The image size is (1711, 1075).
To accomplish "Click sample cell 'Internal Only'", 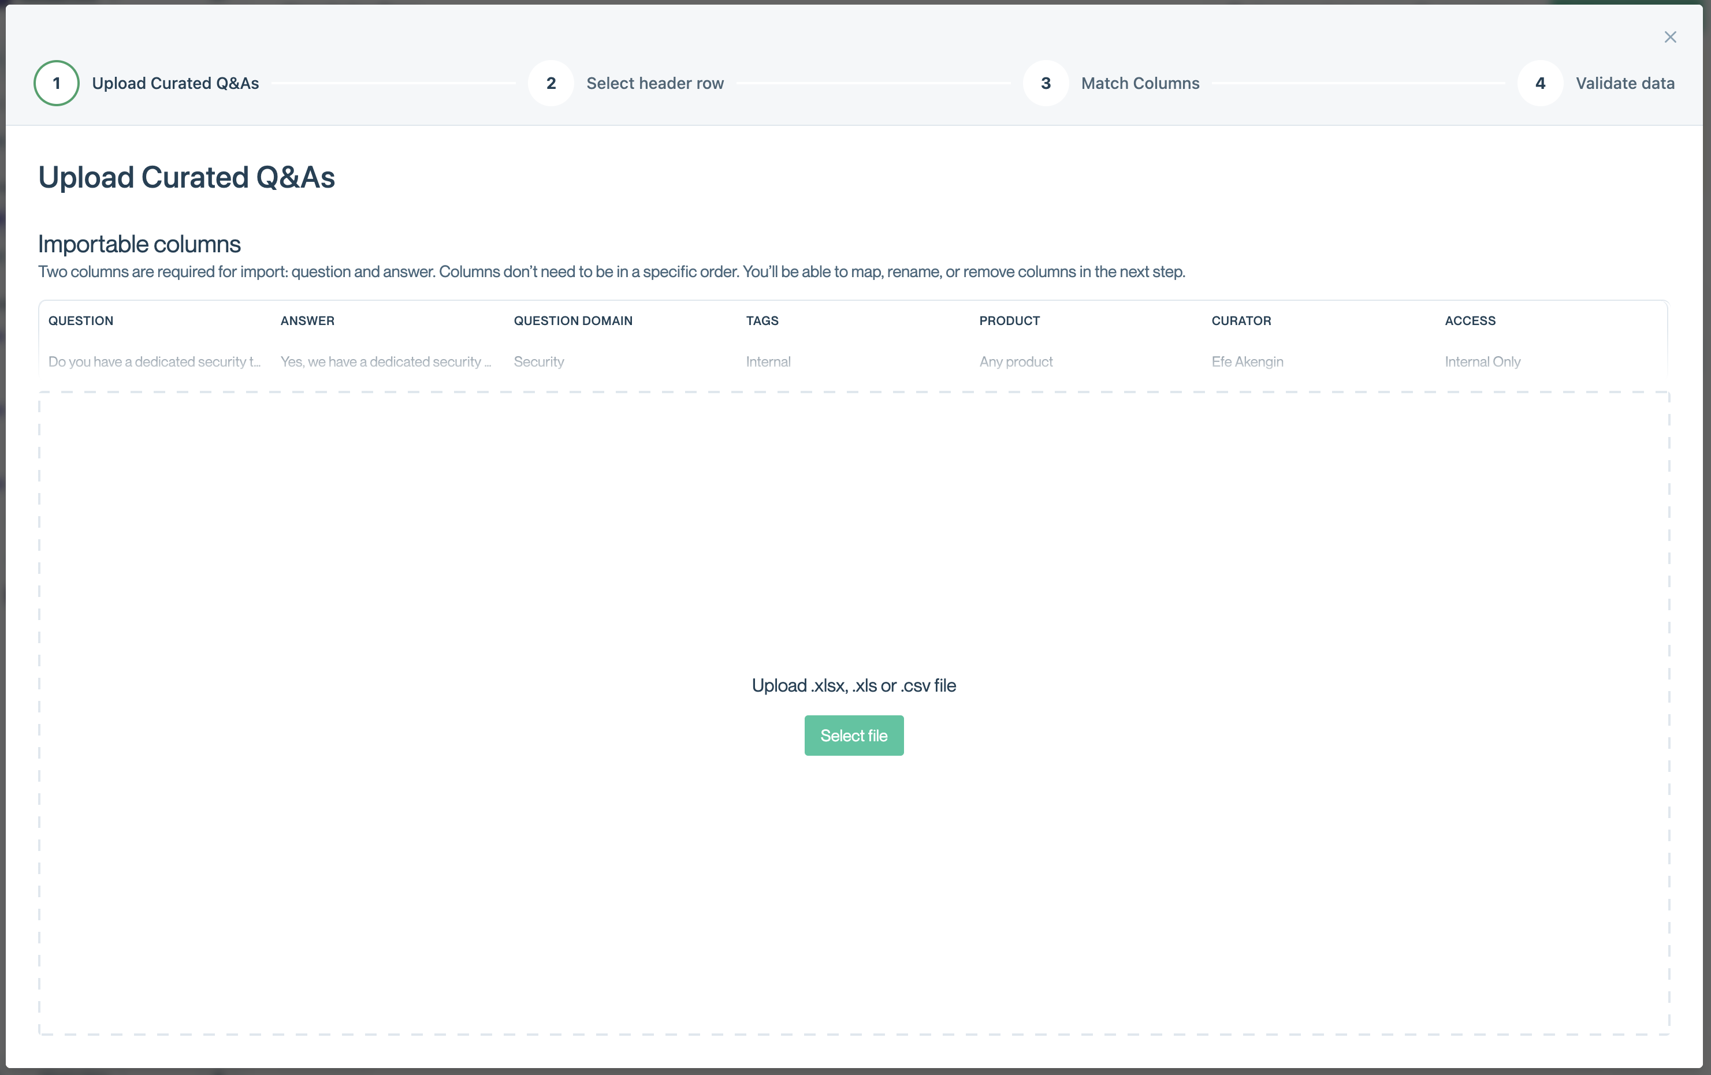I will pos(1482,361).
